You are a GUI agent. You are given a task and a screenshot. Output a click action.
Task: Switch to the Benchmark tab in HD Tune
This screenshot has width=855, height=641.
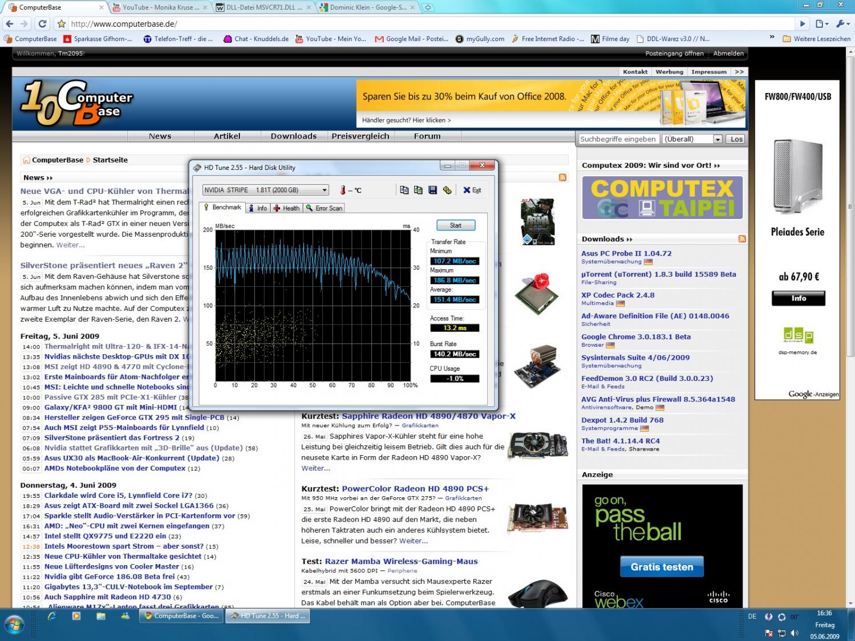pos(222,208)
